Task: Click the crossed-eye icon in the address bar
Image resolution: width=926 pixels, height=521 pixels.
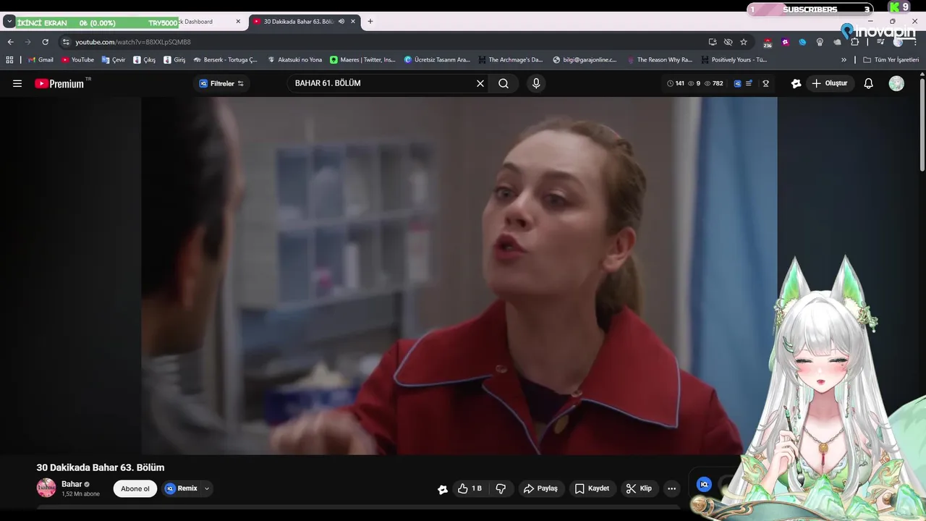Action: click(728, 42)
